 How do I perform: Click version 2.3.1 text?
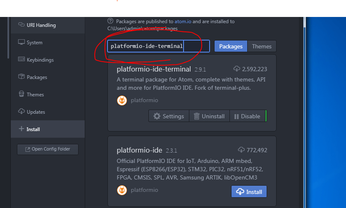tap(172, 151)
